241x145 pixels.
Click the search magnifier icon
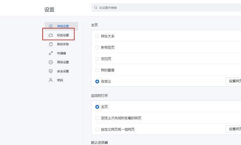pos(96,7)
